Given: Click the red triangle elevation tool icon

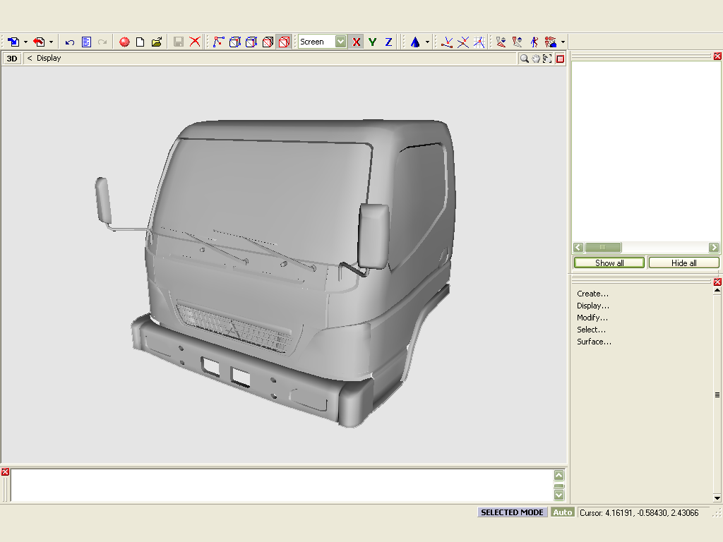Looking at the screenshot, I should click(x=501, y=42).
